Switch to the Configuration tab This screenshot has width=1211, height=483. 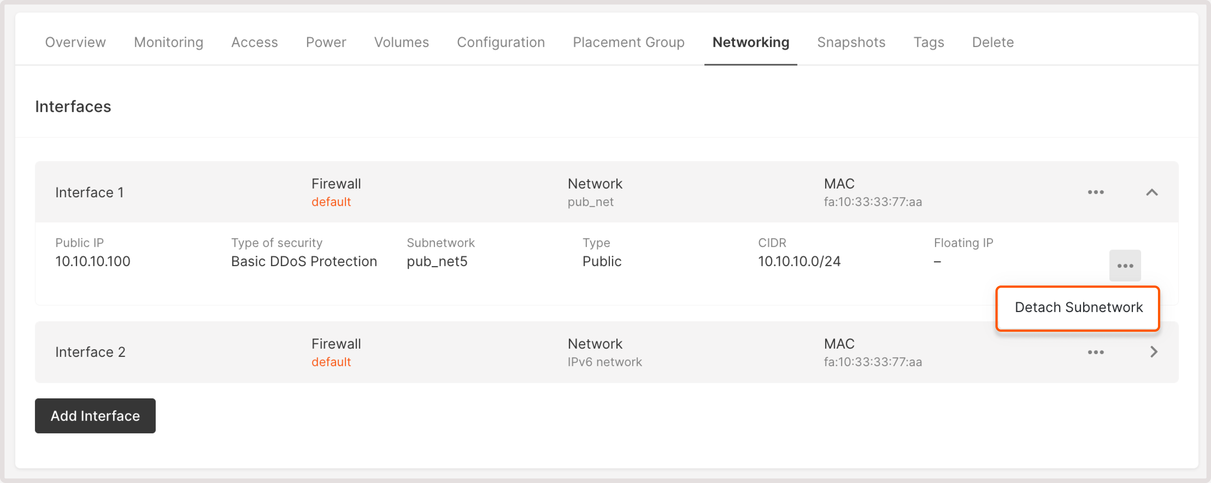(501, 42)
